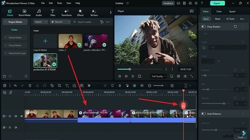Open the Help menu

[x=78, y=3]
